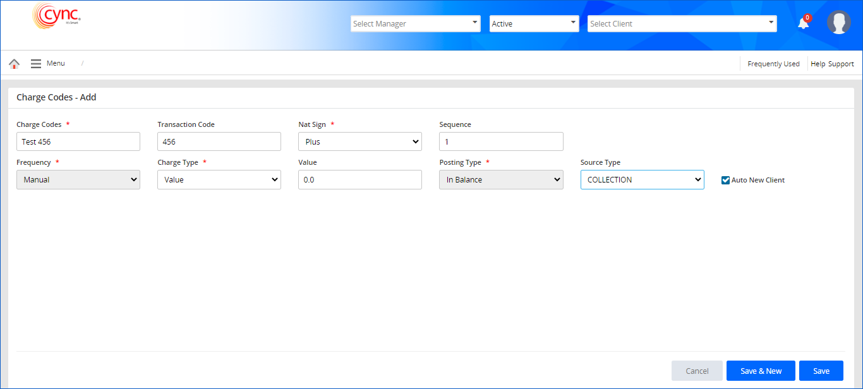863x389 pixels.
Task: Go to the home page icon
Action: (x=14, y=64)
